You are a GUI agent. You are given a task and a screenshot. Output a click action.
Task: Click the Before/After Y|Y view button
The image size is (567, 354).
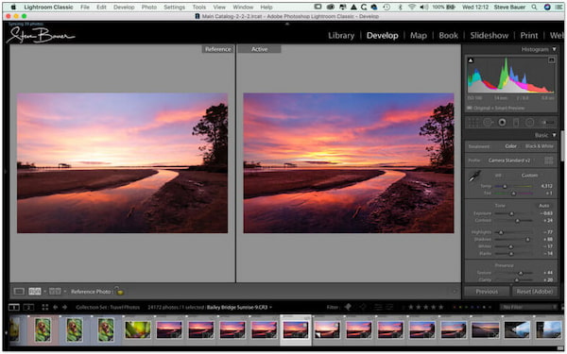click(x=55, y=292)
